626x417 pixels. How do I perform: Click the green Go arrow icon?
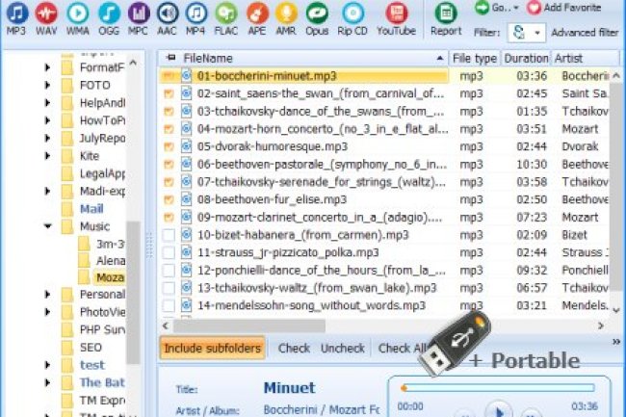[x=482, y=8]
